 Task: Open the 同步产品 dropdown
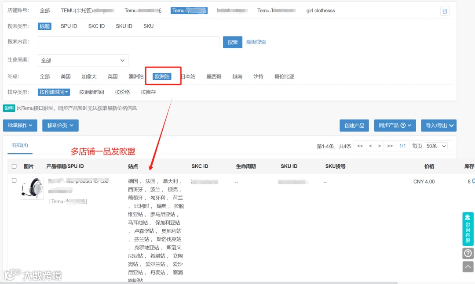(395, 125)
